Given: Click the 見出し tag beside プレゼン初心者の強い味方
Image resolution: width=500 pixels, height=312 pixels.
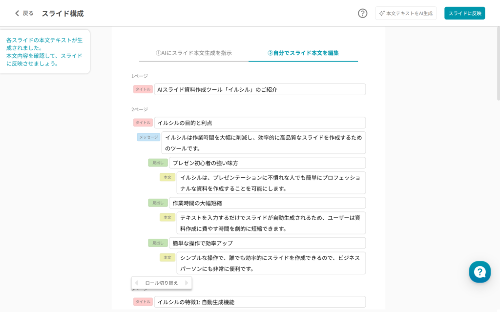Looking at the screenshot, I should click(158, 163).
